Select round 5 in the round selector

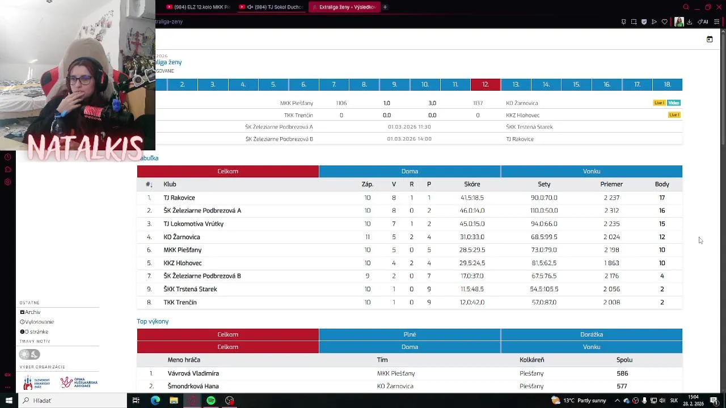pos(273,84)
